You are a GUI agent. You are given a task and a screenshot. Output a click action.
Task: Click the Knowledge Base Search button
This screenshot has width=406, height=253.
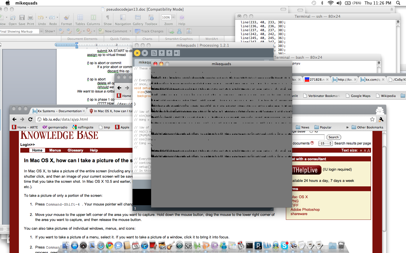click(334, 137)
